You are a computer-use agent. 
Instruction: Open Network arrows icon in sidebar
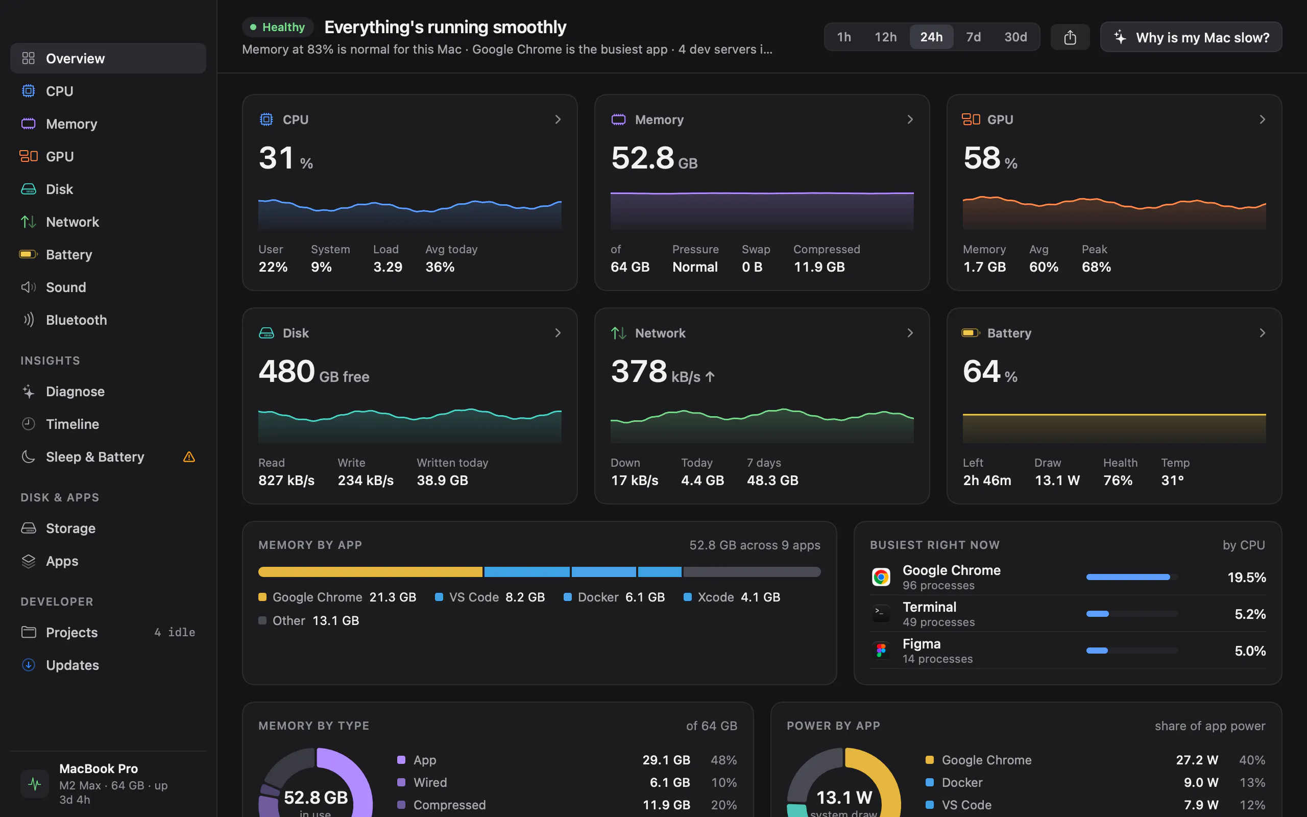pos(28,222)
